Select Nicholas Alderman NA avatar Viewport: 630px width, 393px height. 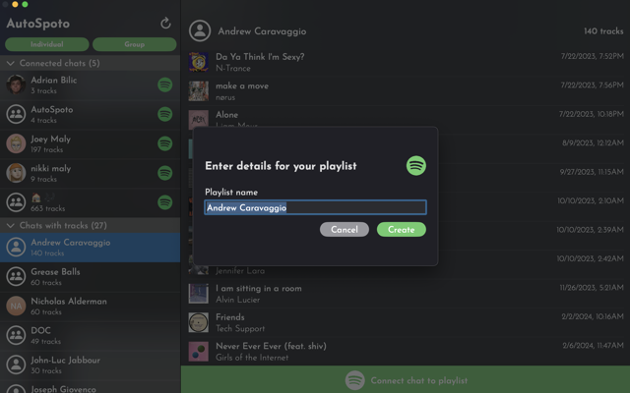pos(16,306)
